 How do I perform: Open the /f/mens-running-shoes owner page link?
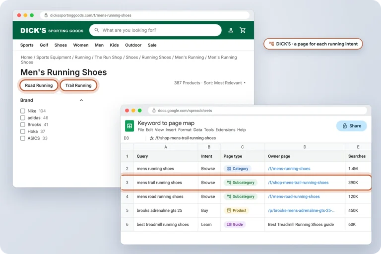pyautogui.click(x=289, y=169)
